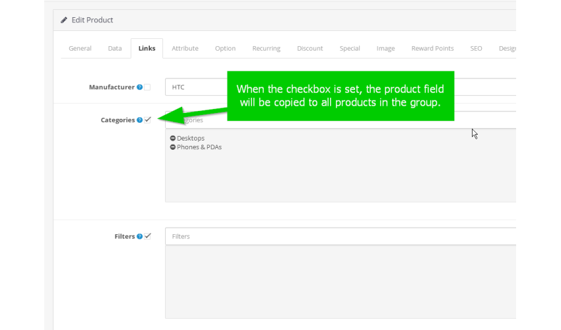Go to the Option tab
561x330 pixels.
[225, 48]
